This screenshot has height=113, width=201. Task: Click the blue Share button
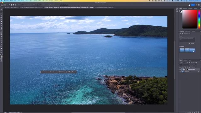tap(193, 5)
